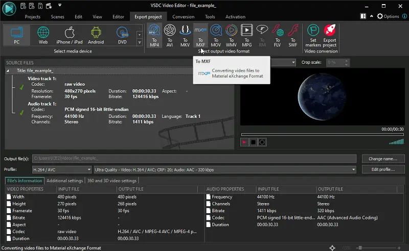
Task: Open Editor ribbon tab
Action: (118, 17)
